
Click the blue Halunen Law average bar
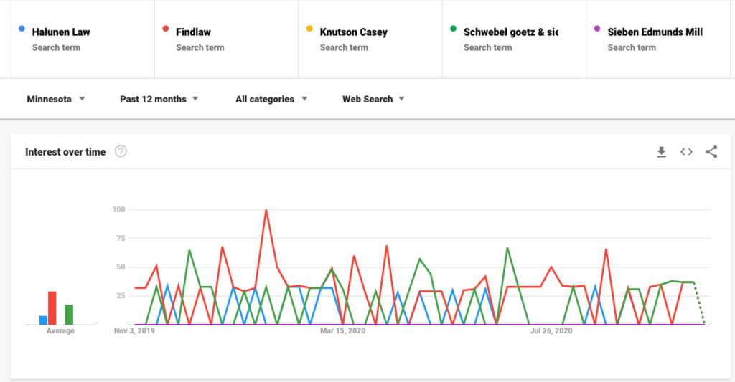pyautogui.click(x=43, y=320)
